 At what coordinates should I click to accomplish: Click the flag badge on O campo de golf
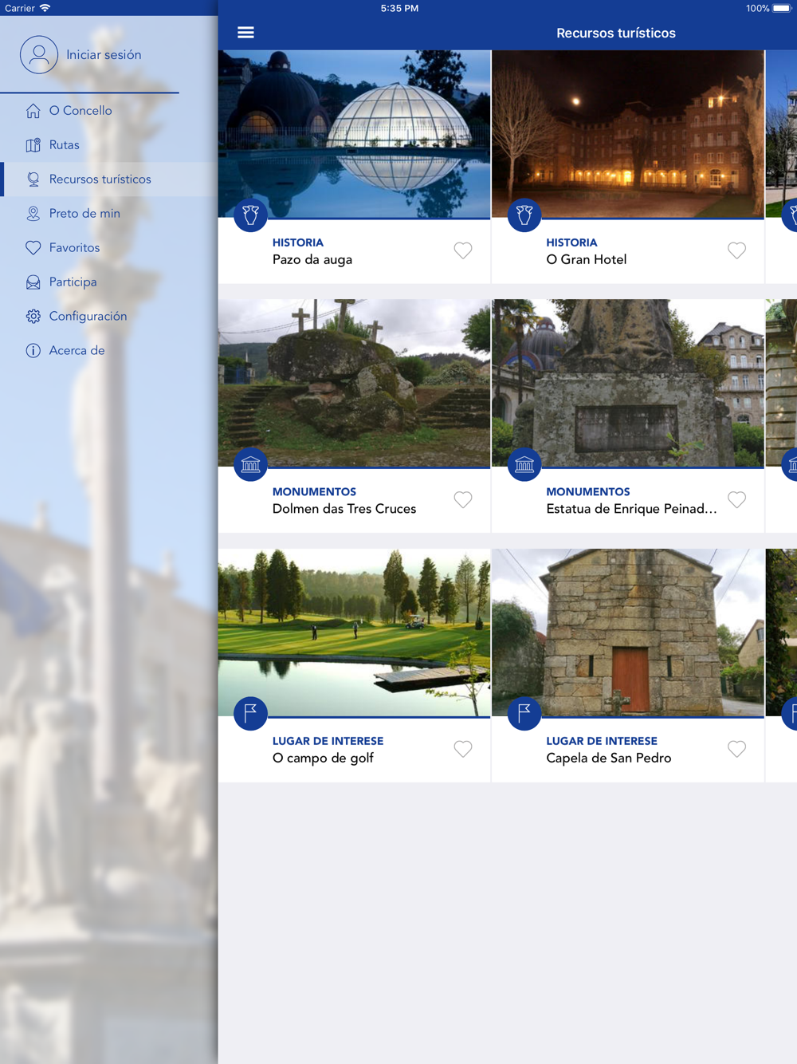[250, 714]
